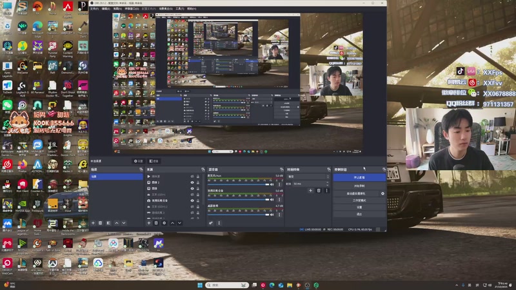
Task: Open the Firefox desktop shortcut
Action: (23, 166)
